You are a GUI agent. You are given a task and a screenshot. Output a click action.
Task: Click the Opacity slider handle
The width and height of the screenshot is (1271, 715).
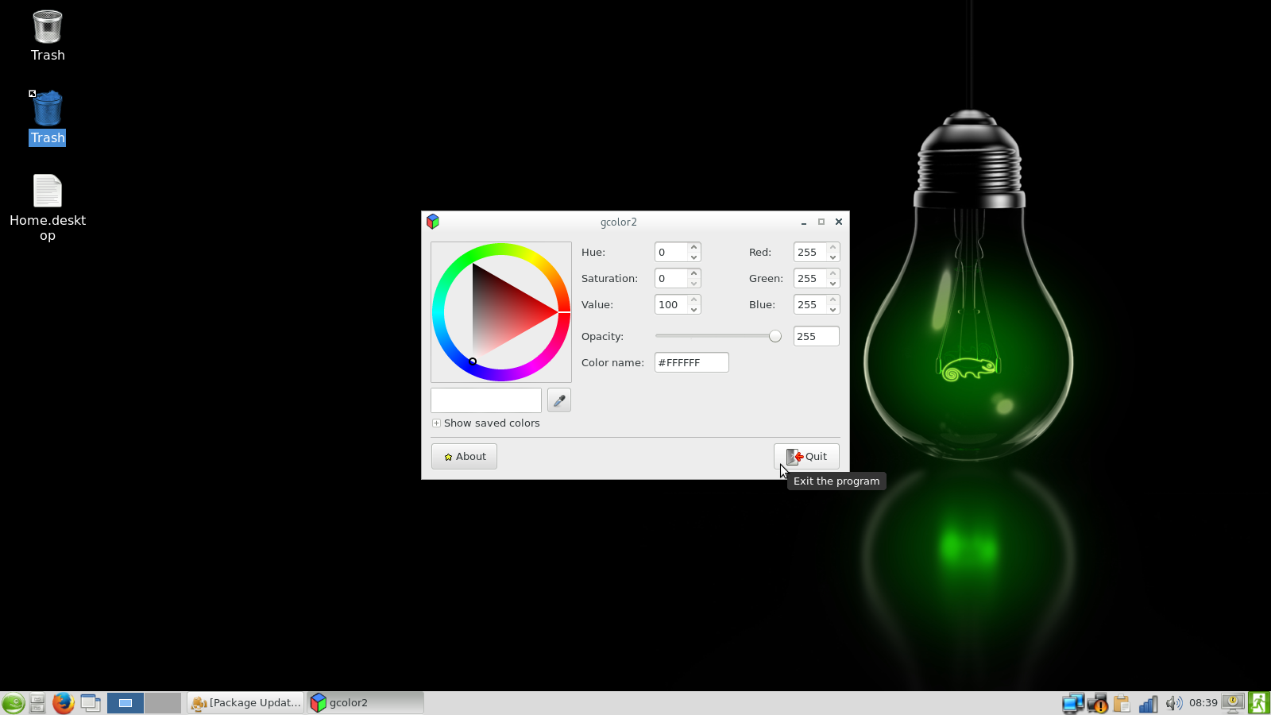775,336
